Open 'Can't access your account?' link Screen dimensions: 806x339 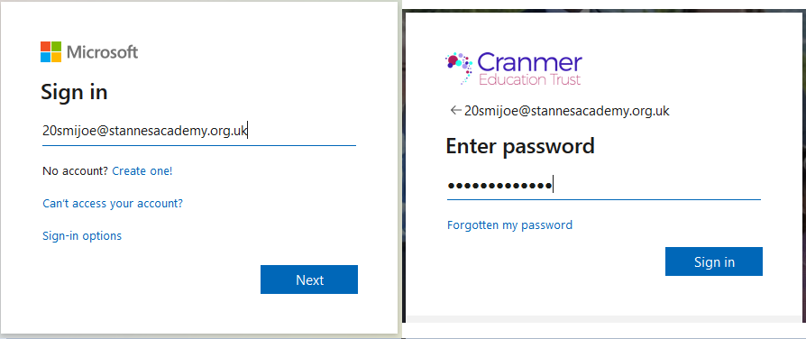[113, 204]
